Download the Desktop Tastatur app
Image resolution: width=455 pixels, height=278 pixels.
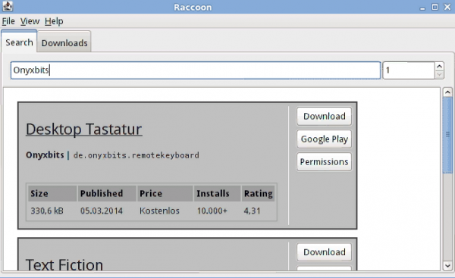pos(324,116)
